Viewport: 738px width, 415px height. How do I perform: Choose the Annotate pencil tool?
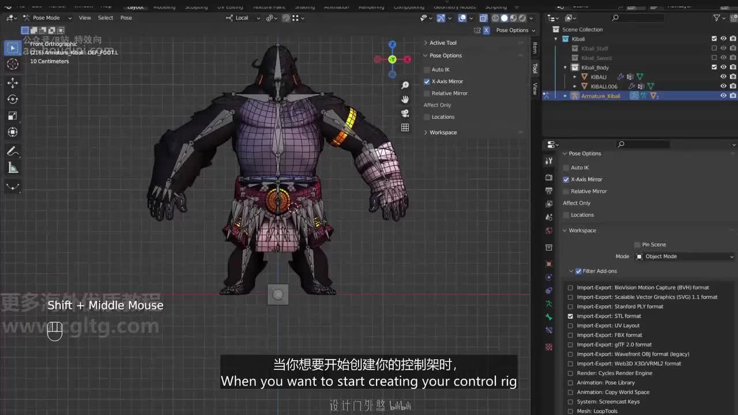[13, 151]
